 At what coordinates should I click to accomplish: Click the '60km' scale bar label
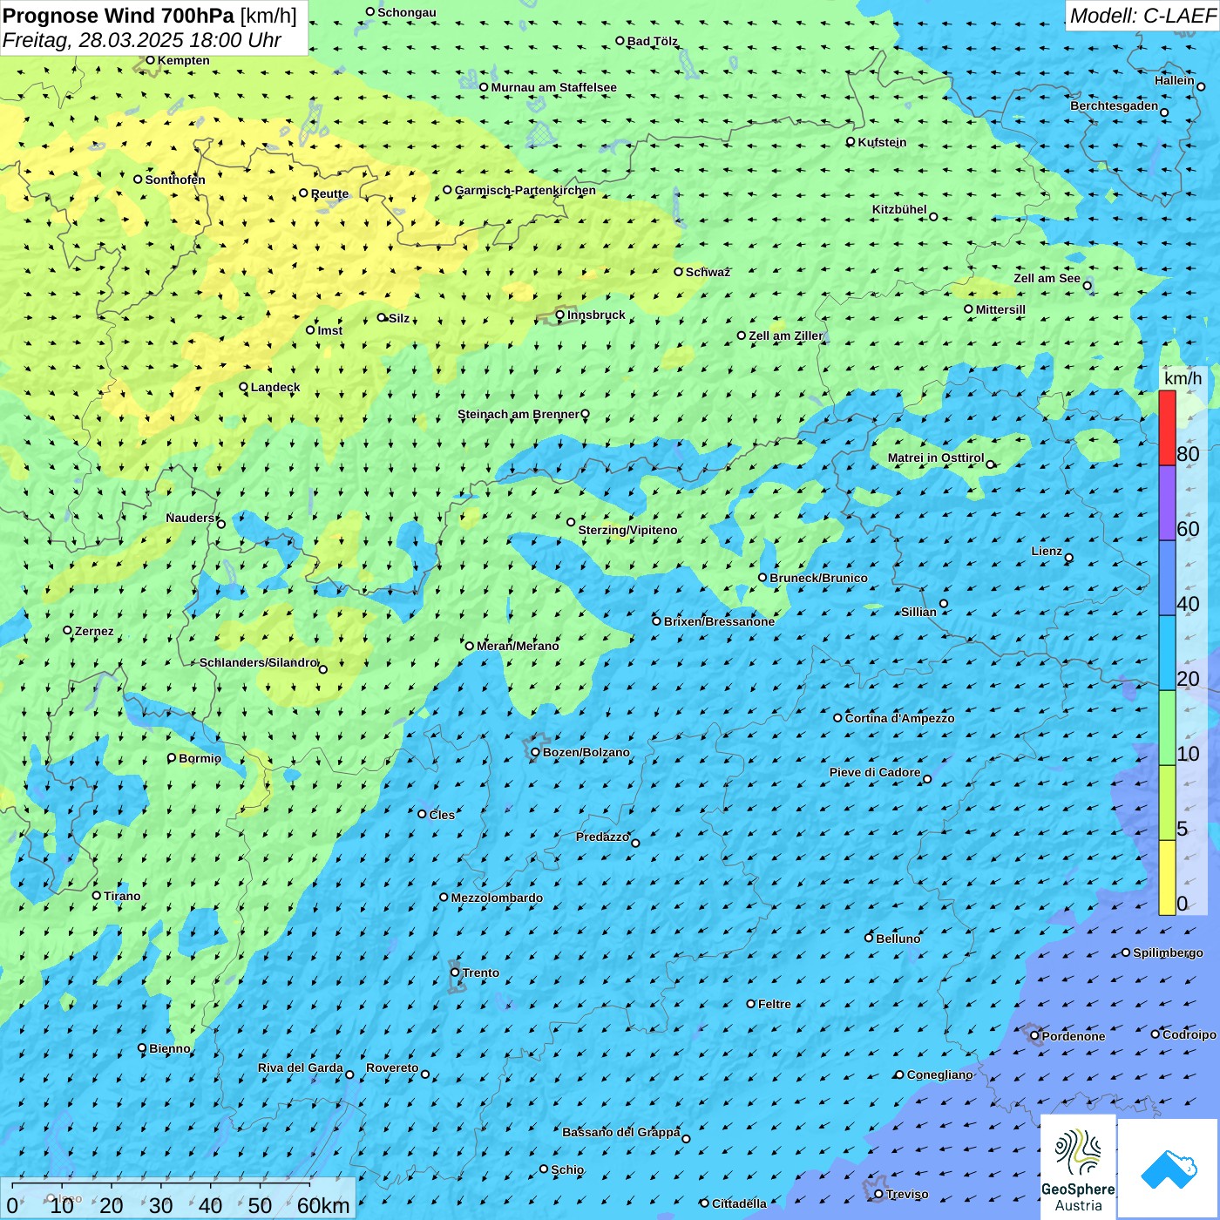[x=323, y=1205]
